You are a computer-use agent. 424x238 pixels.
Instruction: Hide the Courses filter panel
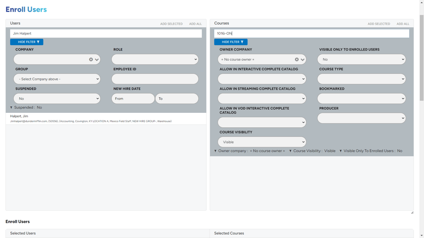[x=231, y=42]
